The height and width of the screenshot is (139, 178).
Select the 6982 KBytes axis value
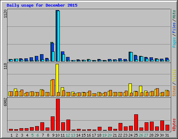[x=5, y=102]
